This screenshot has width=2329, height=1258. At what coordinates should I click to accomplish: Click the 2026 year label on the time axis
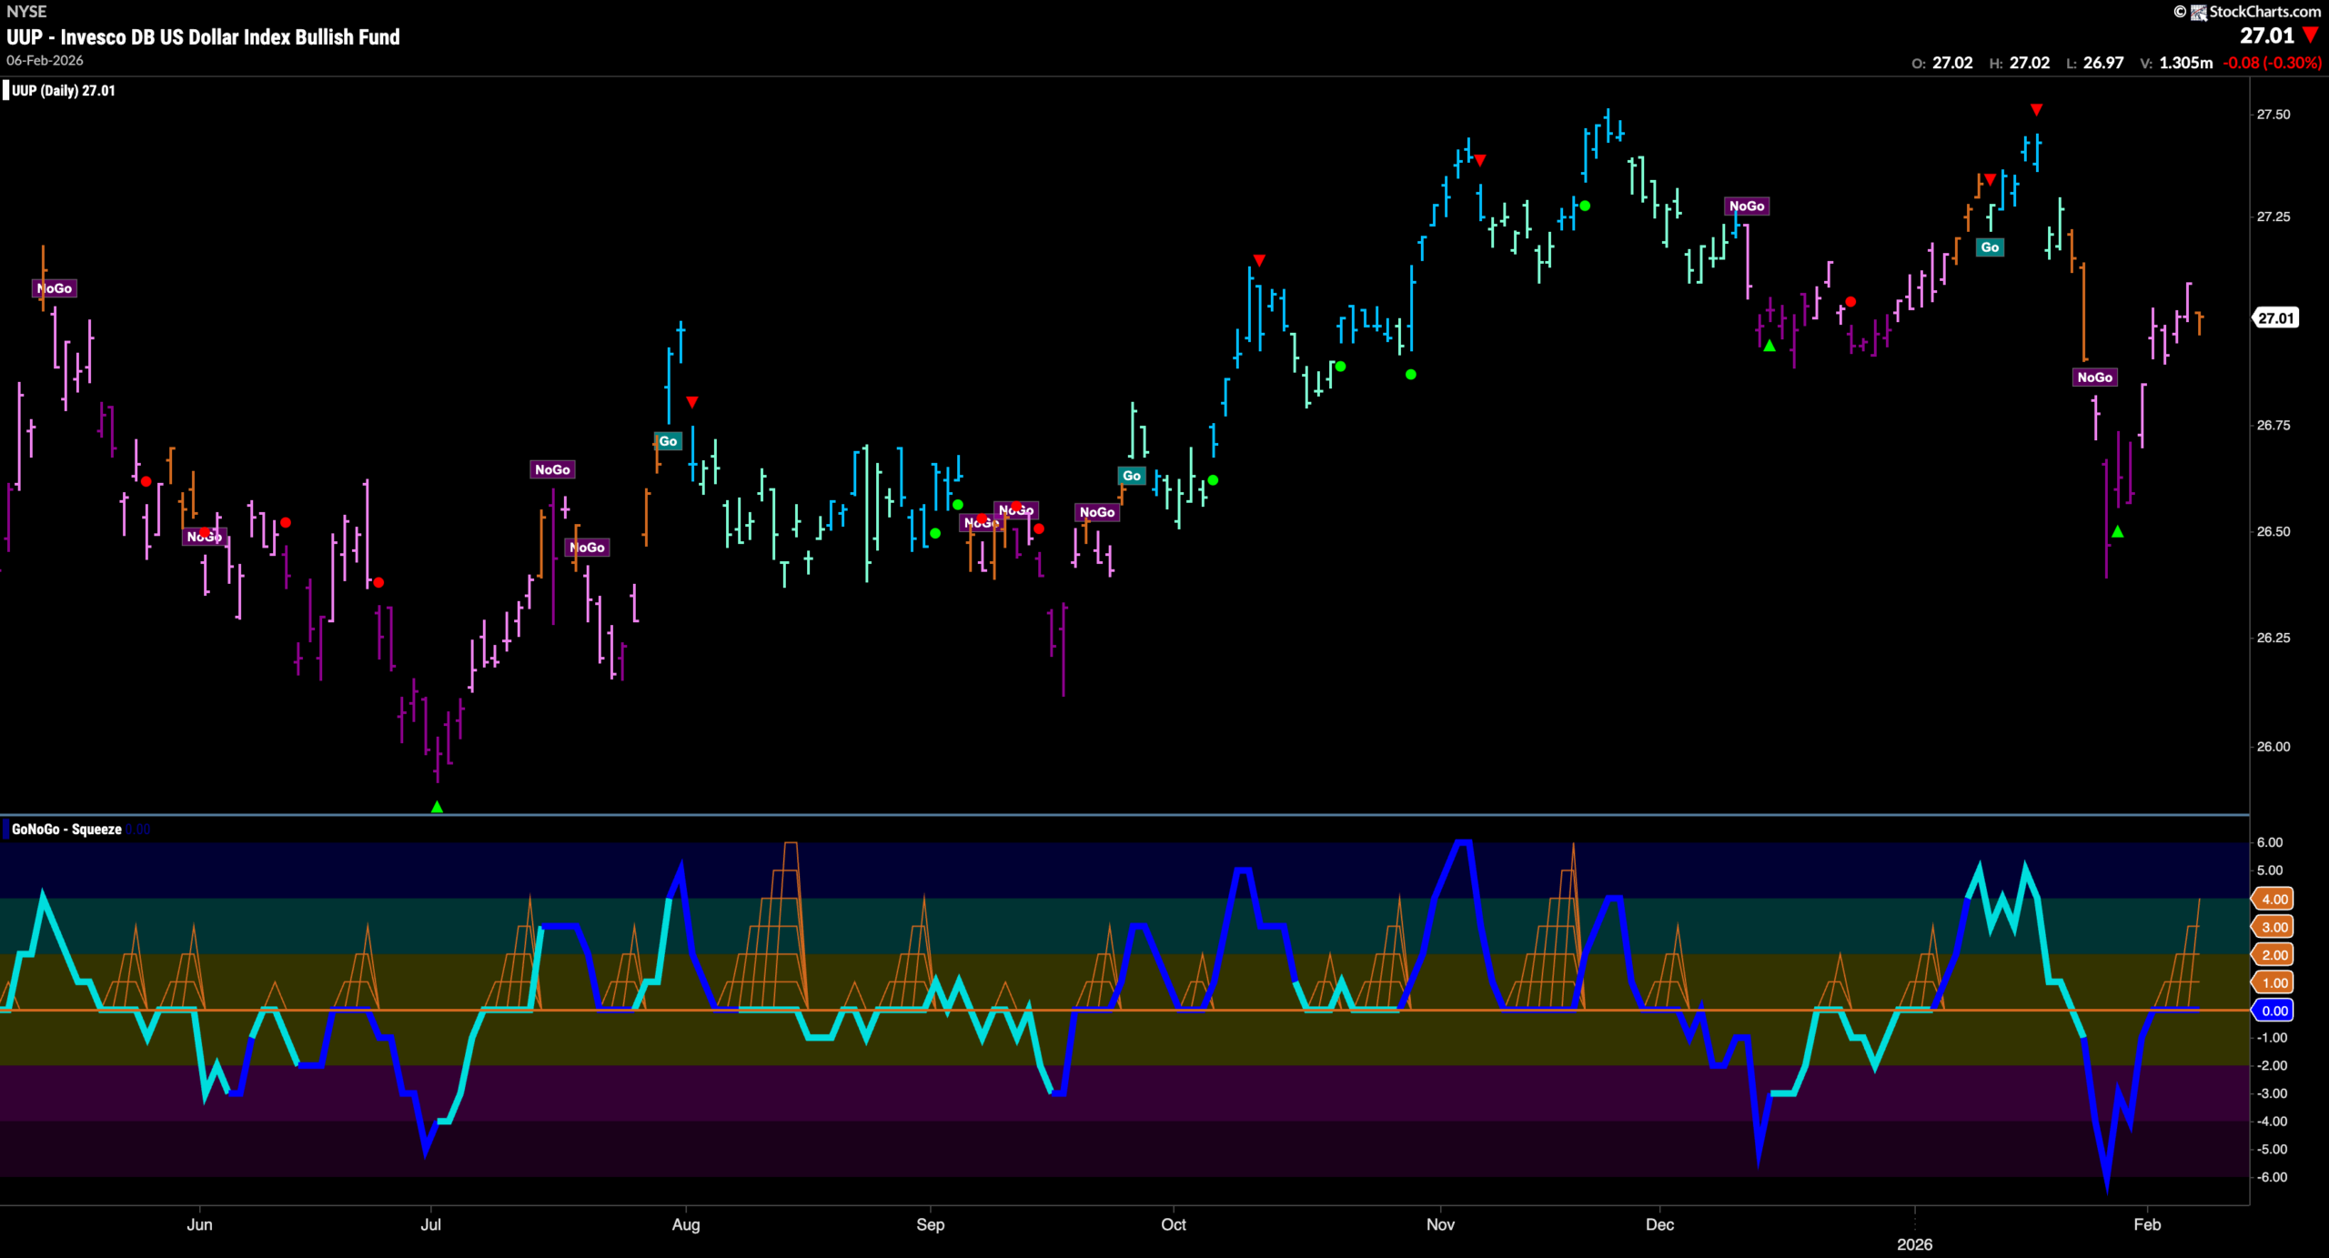pos(1914,1244)
